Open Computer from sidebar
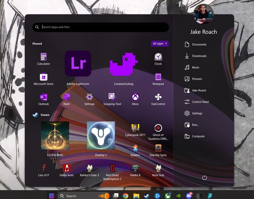 point(194,136)
